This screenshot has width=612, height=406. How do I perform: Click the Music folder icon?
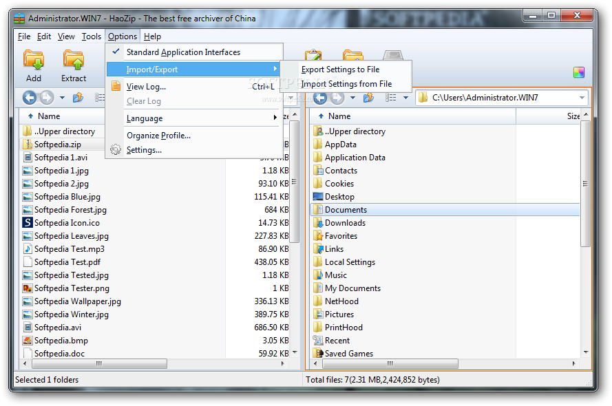(x=318, y=275)
